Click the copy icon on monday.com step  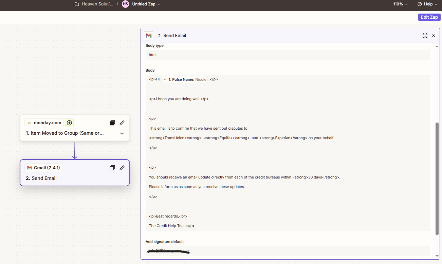click(112, 123)
